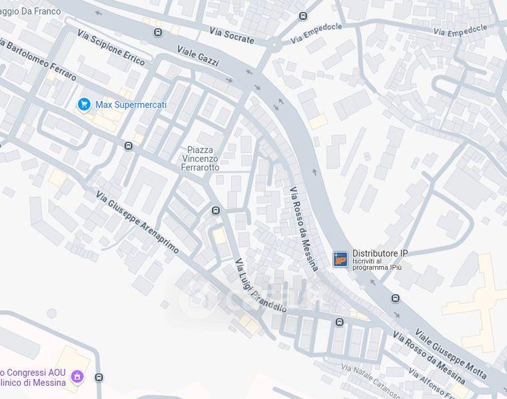507x399 pixels.
Task: Click the bus stop beside Via Natale Catanoso blocks
Action: click(x=339, y=322)
